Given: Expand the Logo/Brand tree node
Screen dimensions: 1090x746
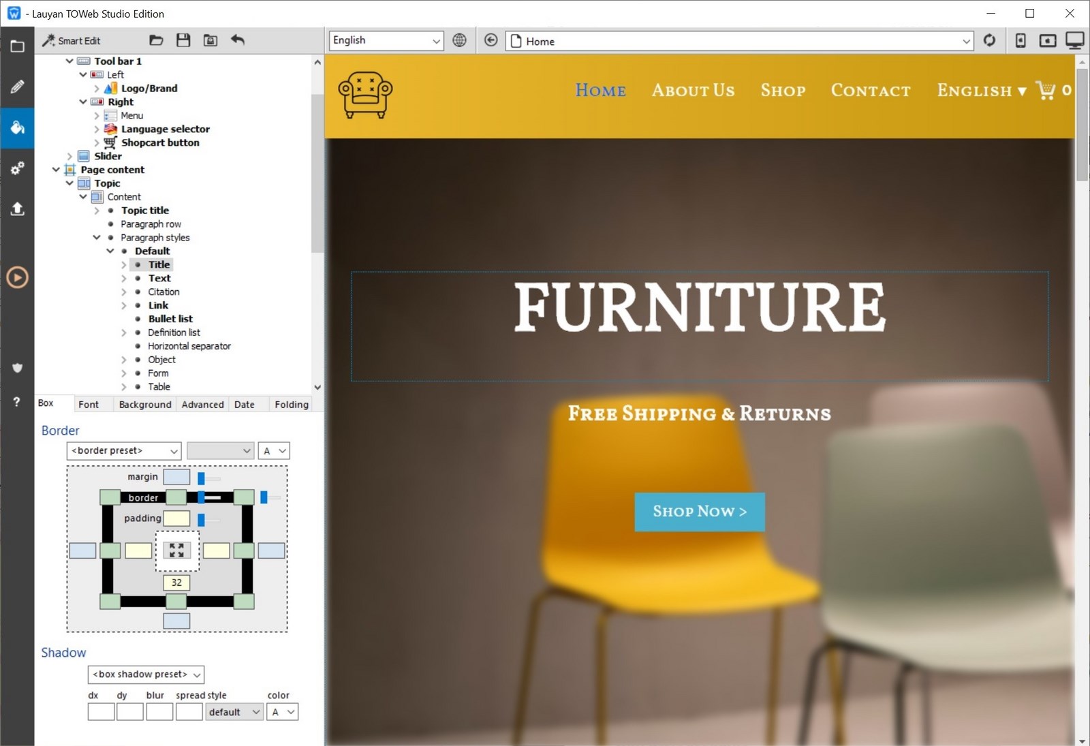Looking at the screenshot, I should [x=97, y=89].
